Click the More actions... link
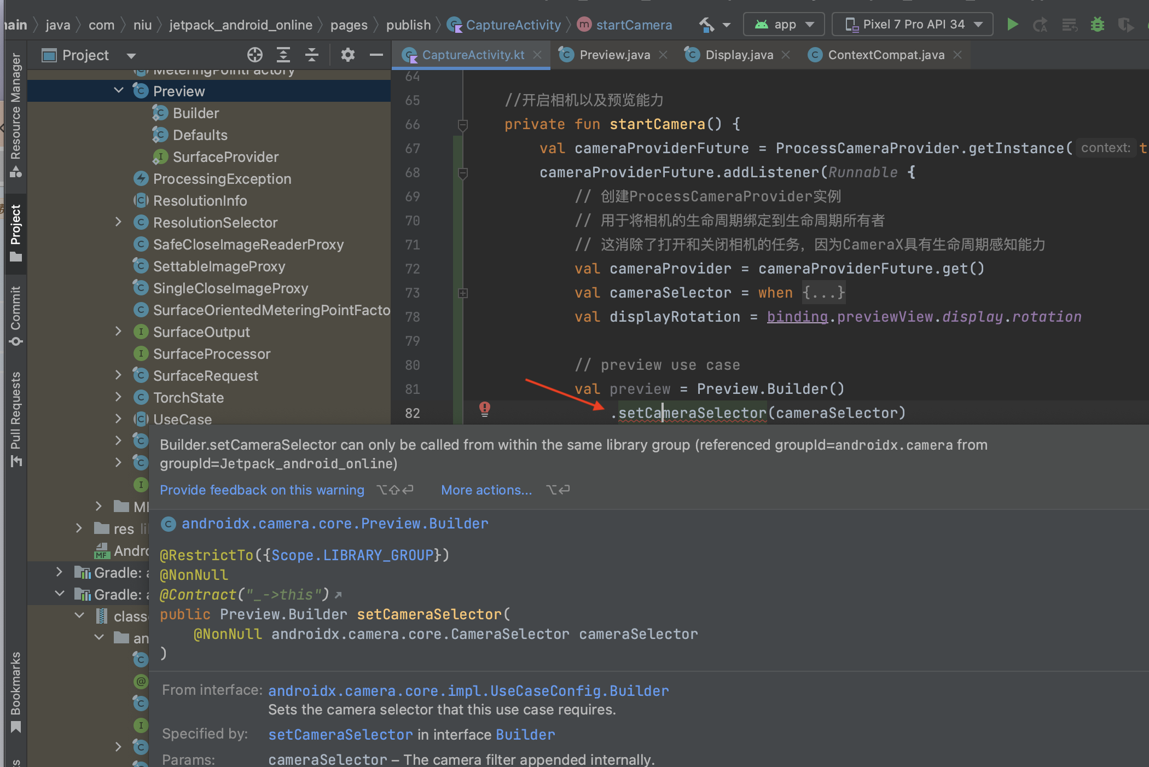Viewport: 1149px width, 767px height. click(x=486, y=490)
